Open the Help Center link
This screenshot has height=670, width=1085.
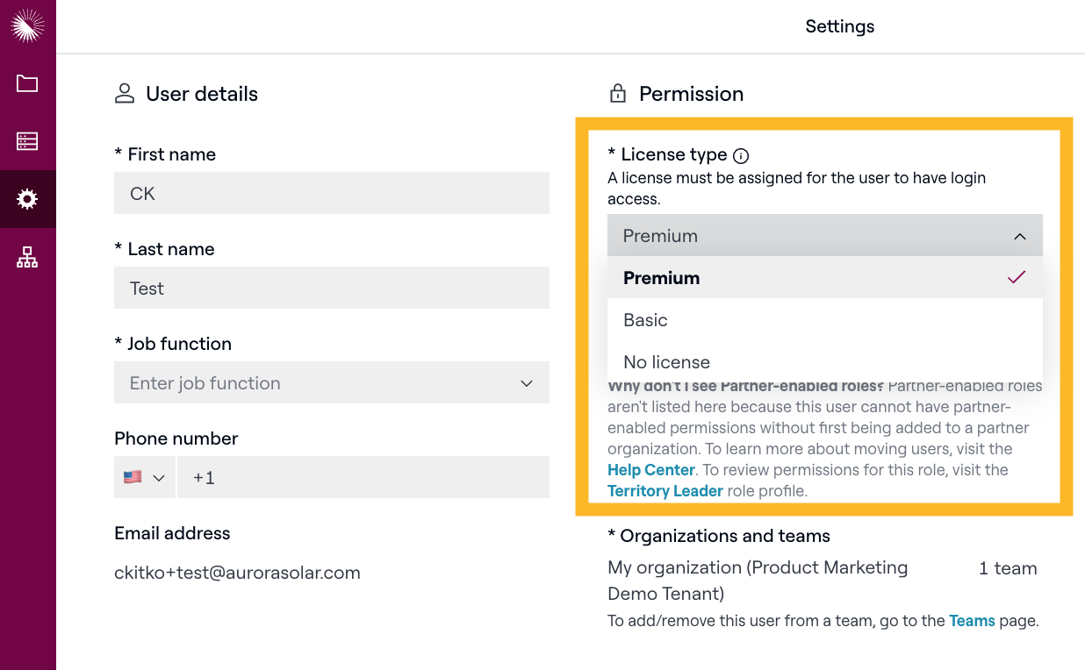point(651,470)
